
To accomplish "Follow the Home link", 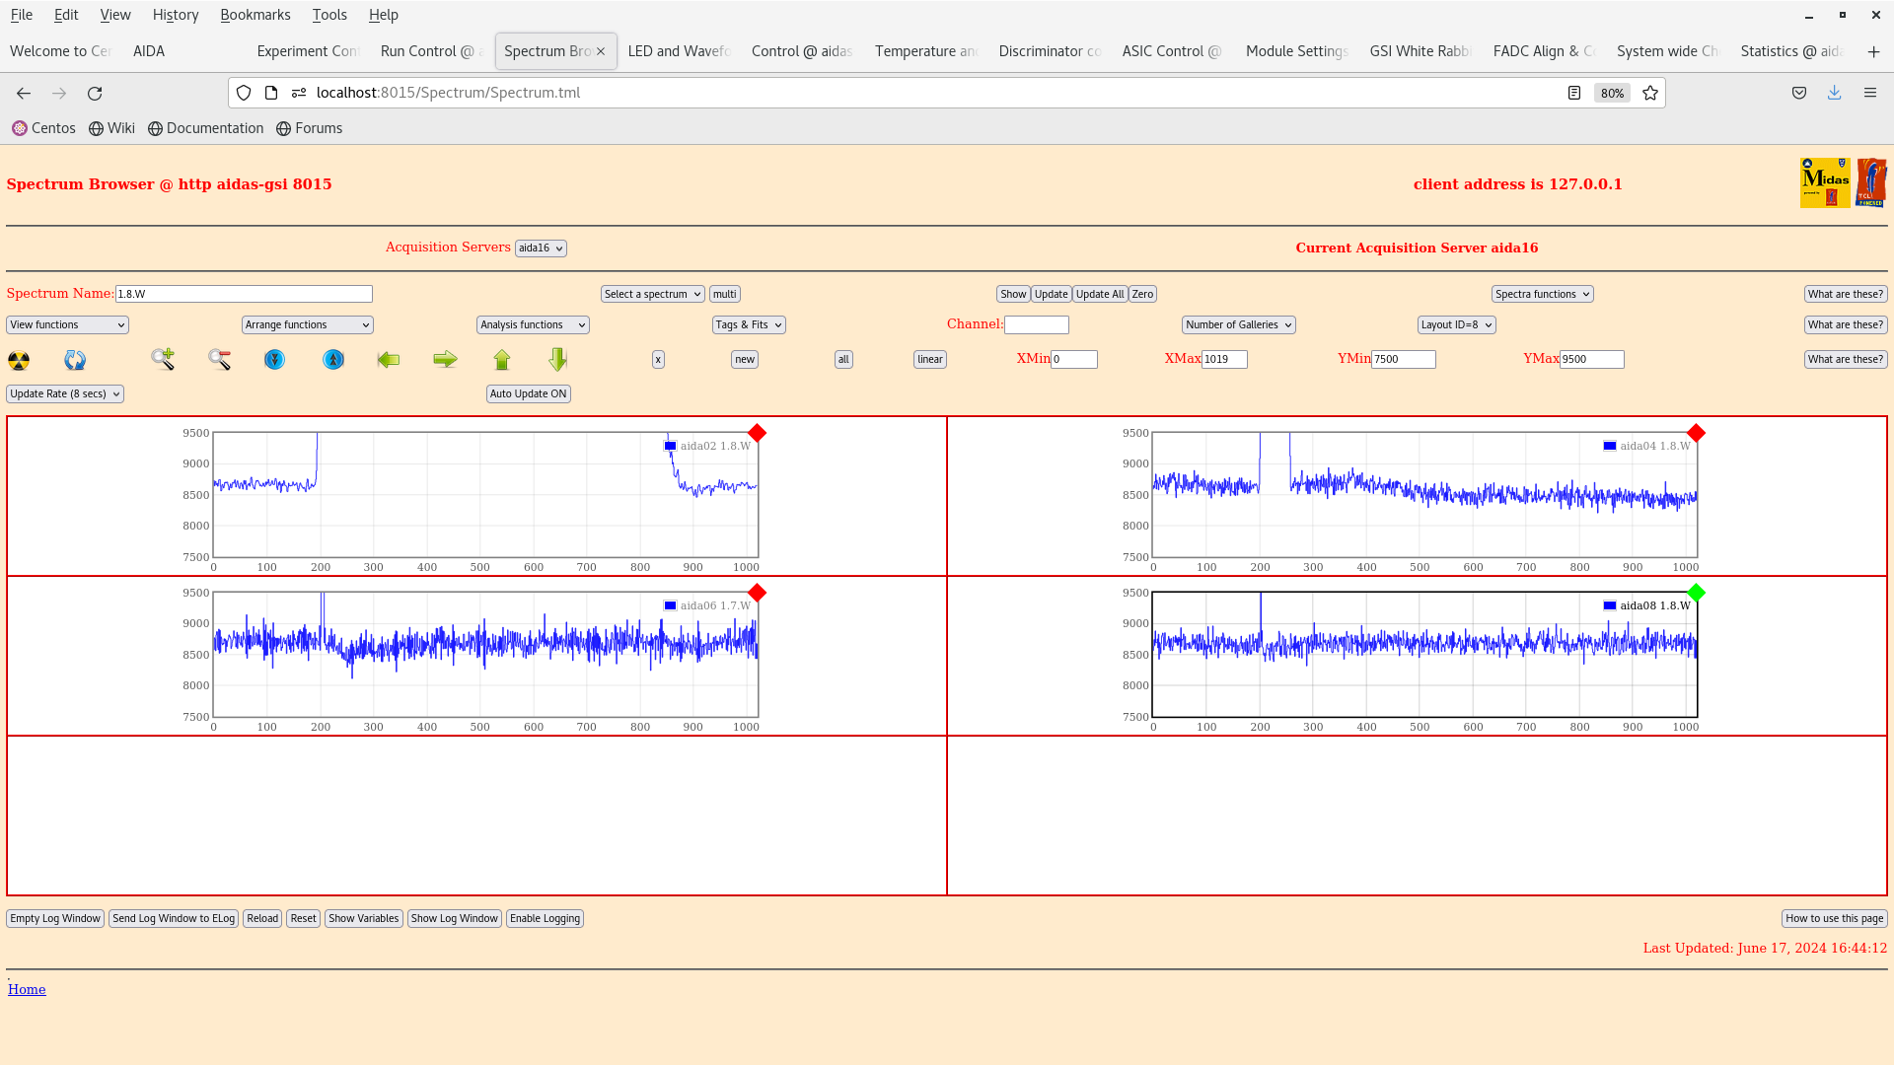I will pyautogui.click(x=27, y=989).
